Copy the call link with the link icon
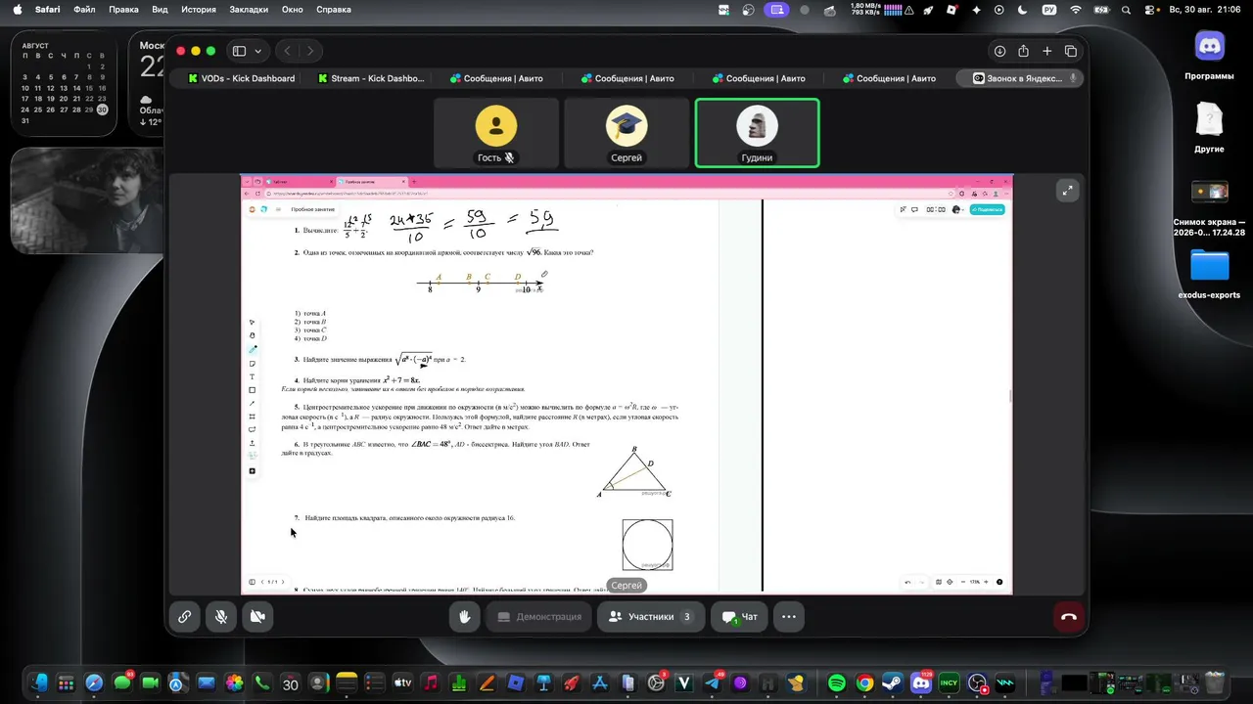The image size is (1253, 704). click(184, 617)
